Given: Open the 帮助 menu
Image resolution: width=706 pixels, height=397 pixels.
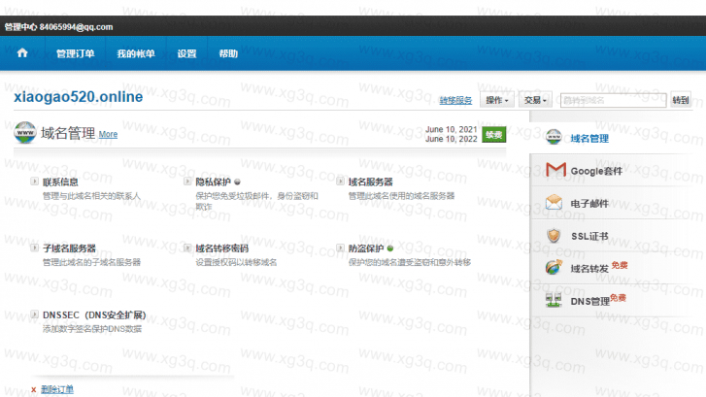Looking at the screenshot, I should pos(228,53).
